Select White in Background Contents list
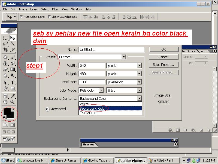The width and height of the screenshot is (218, 164). point(110,104)
